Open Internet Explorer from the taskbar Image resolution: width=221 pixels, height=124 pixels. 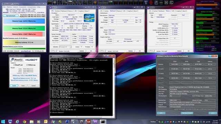click(17, 122)
